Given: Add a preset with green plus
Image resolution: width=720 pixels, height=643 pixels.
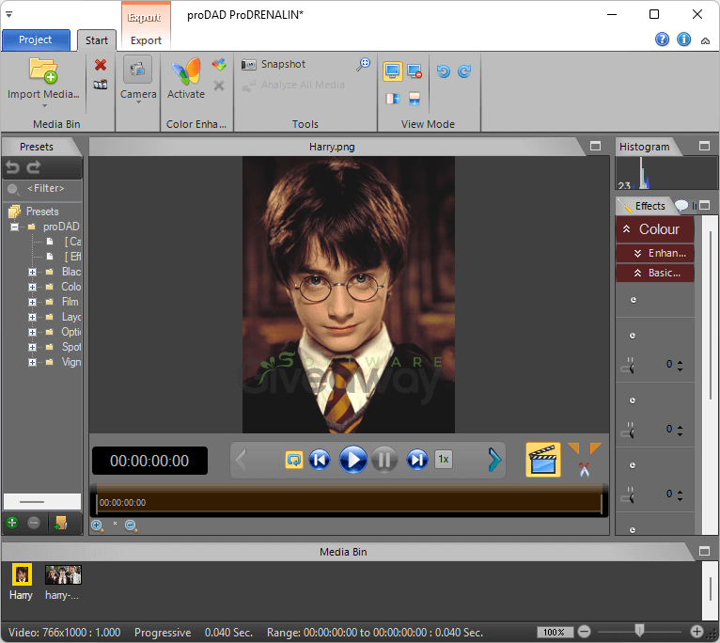Looking at the screenshot, I should 12,523.
